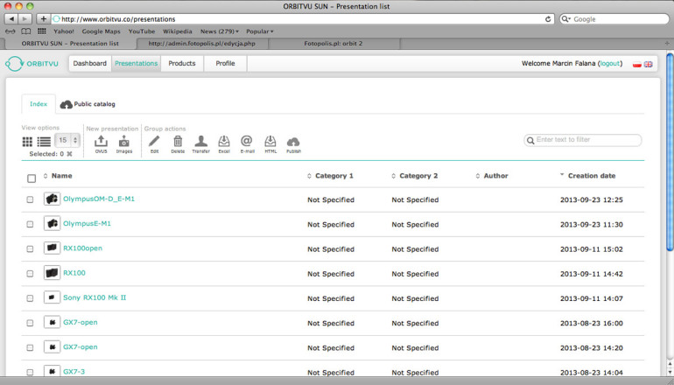Go back in browser history
This screenshot has height=385, width=674.
pos(11,19)
